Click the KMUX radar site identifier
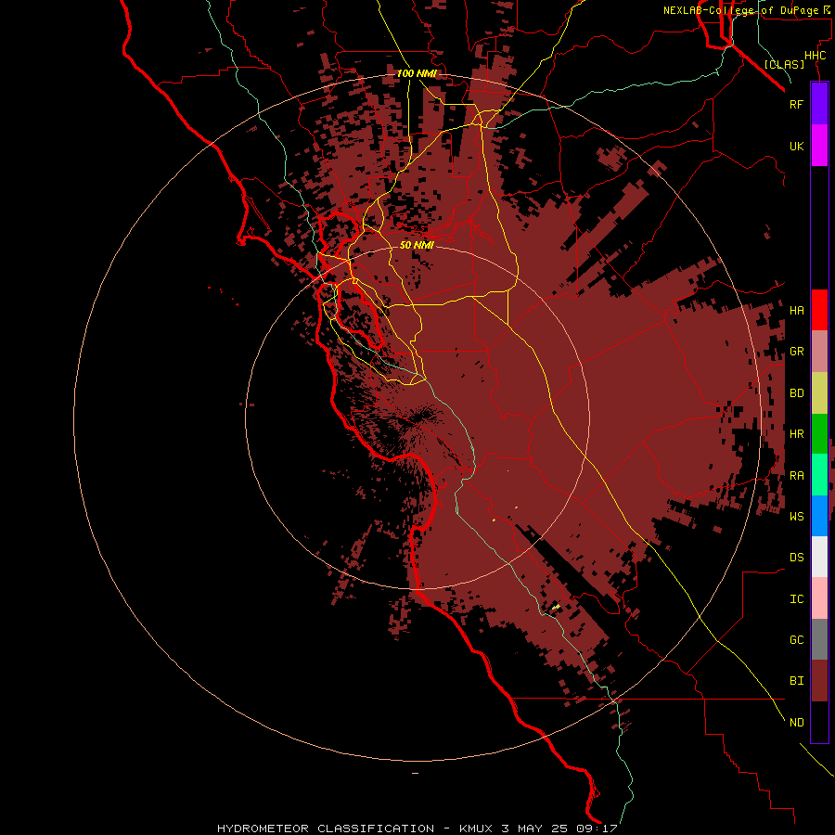 (478, 829)
